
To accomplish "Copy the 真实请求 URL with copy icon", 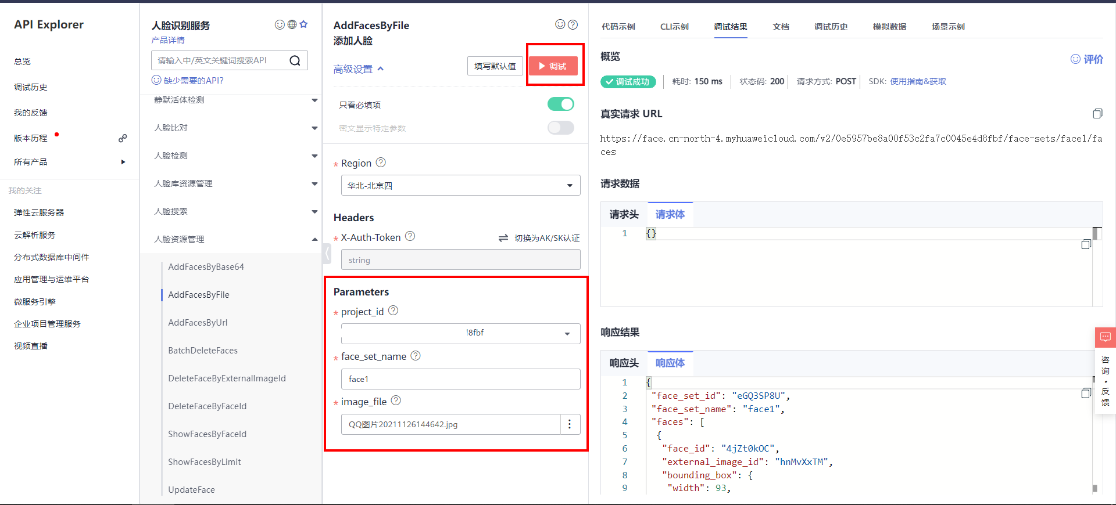I will (1097, 114).
